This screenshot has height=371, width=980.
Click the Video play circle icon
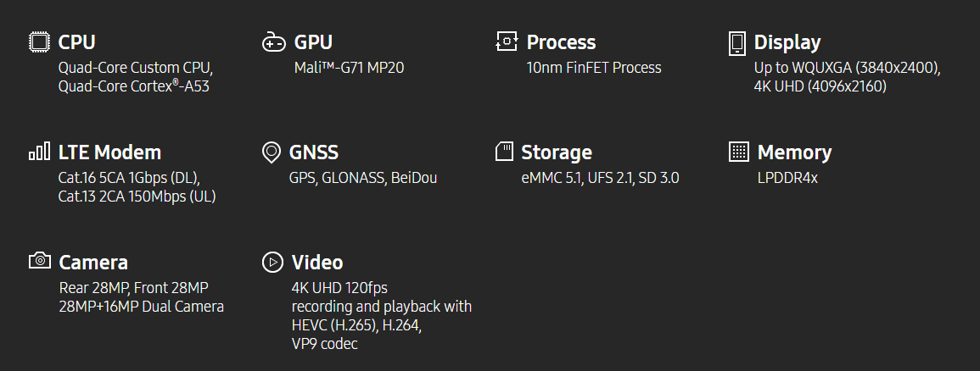coord(272,262)
